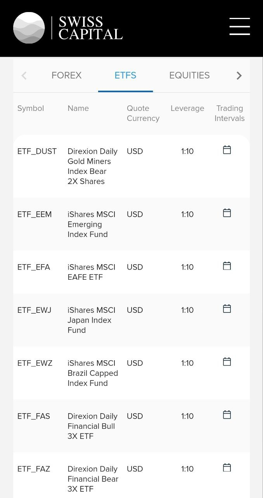Click the ETF_EWZ symbol
The height and width of the screenshot is (498, 263).
coord(35,363)
